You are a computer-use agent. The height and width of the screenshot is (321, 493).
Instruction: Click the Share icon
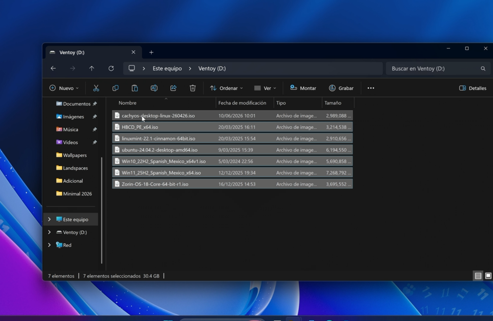173,88
